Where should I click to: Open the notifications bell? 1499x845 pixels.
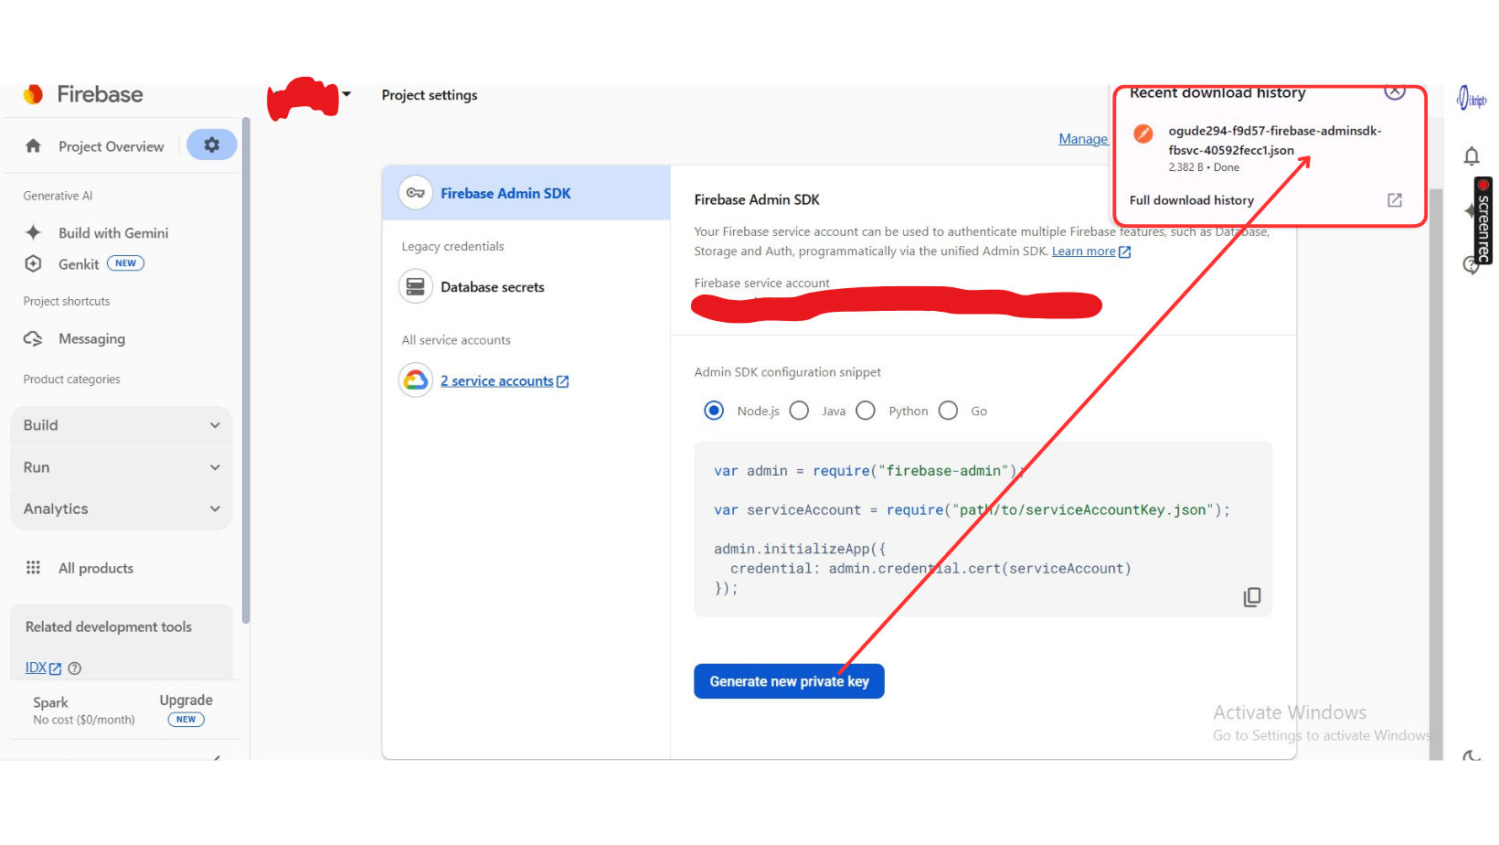click(1472, 156)
